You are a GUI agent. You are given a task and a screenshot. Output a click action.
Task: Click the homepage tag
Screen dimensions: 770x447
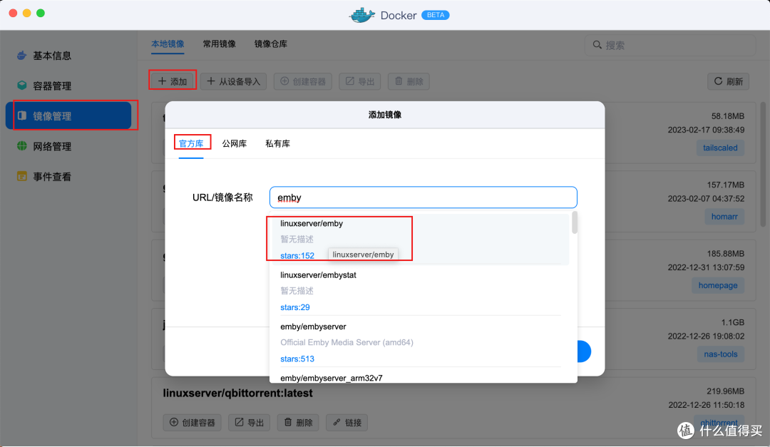click(x=718, y=285)
